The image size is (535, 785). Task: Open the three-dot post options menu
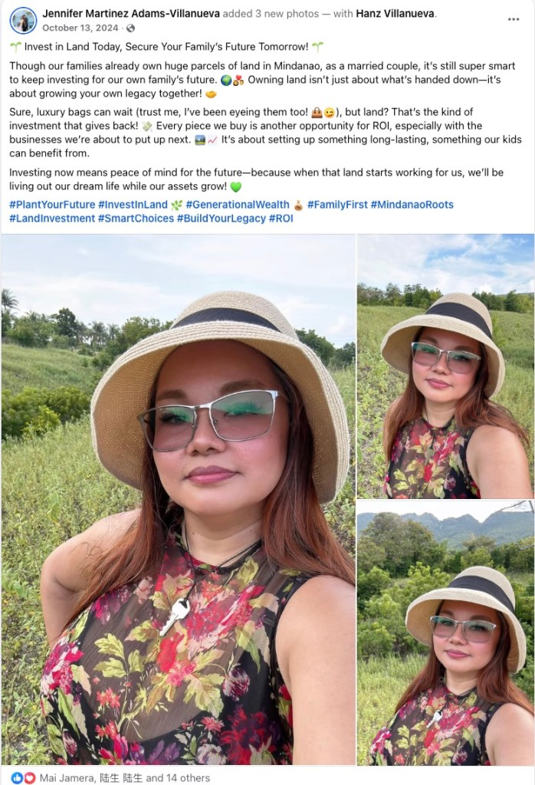pyautogui.click(x=513, y=19)
